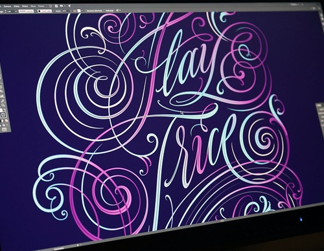The height and width of the screenshot is (251, 324).
Task: Open the Widok menu
Action: tap(25, 6)
